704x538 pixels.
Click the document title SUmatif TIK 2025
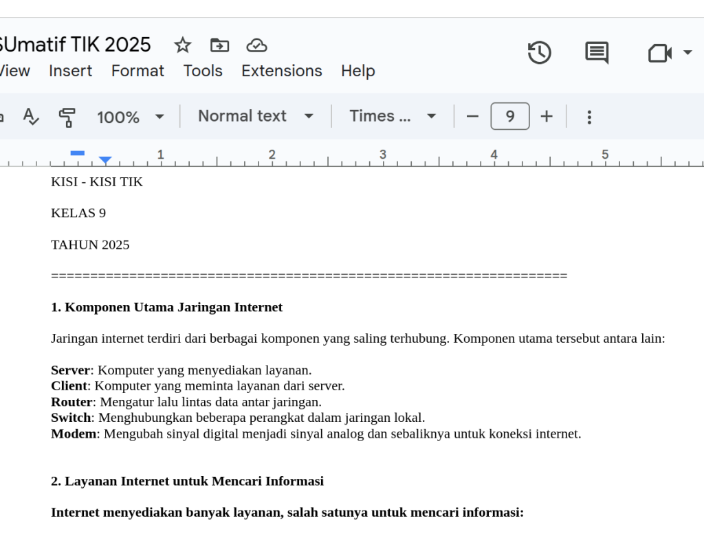[x=75, y=45]
